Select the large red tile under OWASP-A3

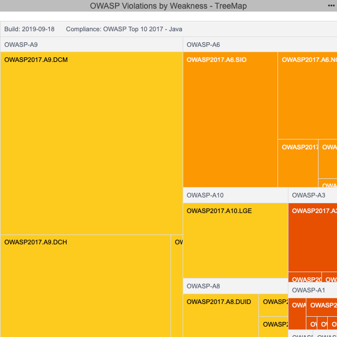[313, 237]
